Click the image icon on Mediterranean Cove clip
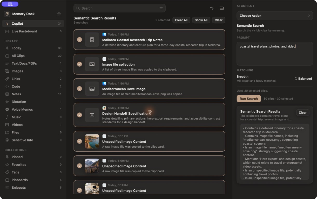The image size is (317, 199). [x=92, y=89]
